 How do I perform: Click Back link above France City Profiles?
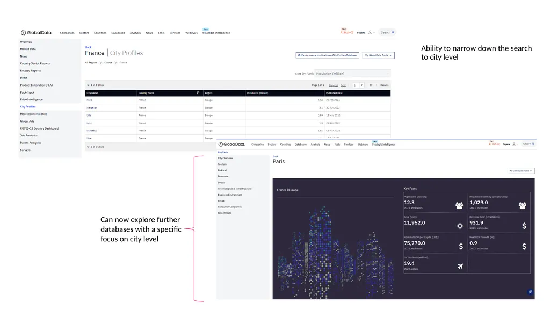coord(89,47)
